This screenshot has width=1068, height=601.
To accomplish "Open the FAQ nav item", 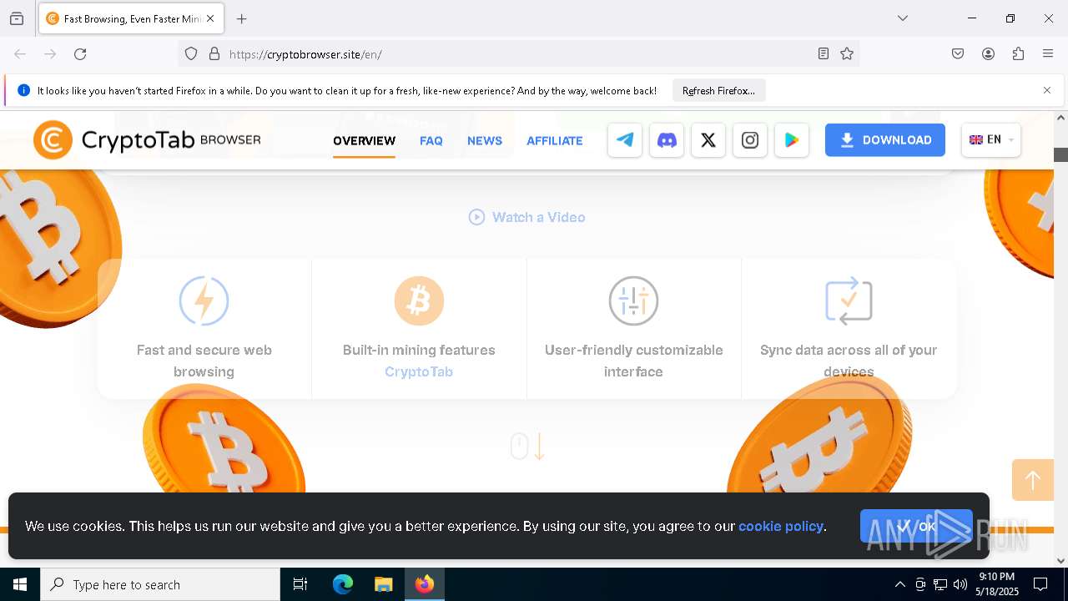I will click(431, 140).
